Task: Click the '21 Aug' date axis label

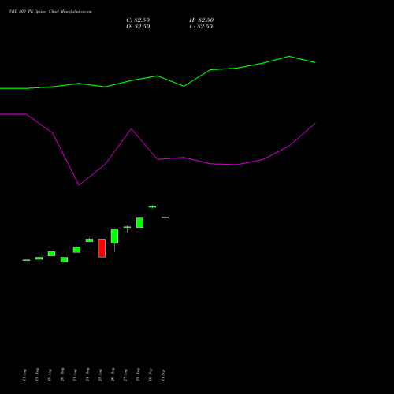Action: pyautogui.click(x=75, y=375)
